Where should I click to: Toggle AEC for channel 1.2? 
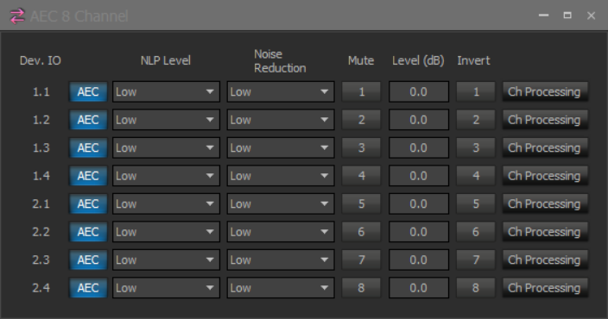(x=88, y=120)
